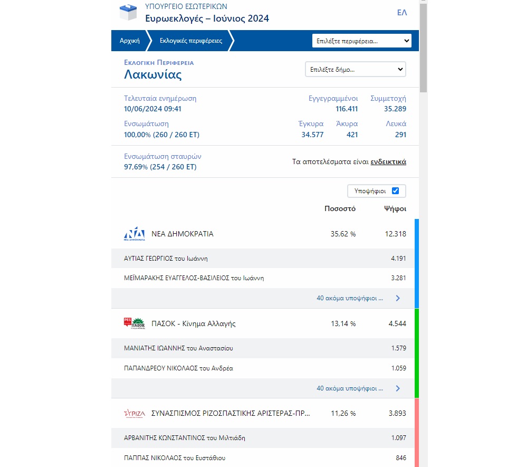
Task: Click the ενδεικτικά underlined link
Action: pyautogui.click(x=388, y=162)
